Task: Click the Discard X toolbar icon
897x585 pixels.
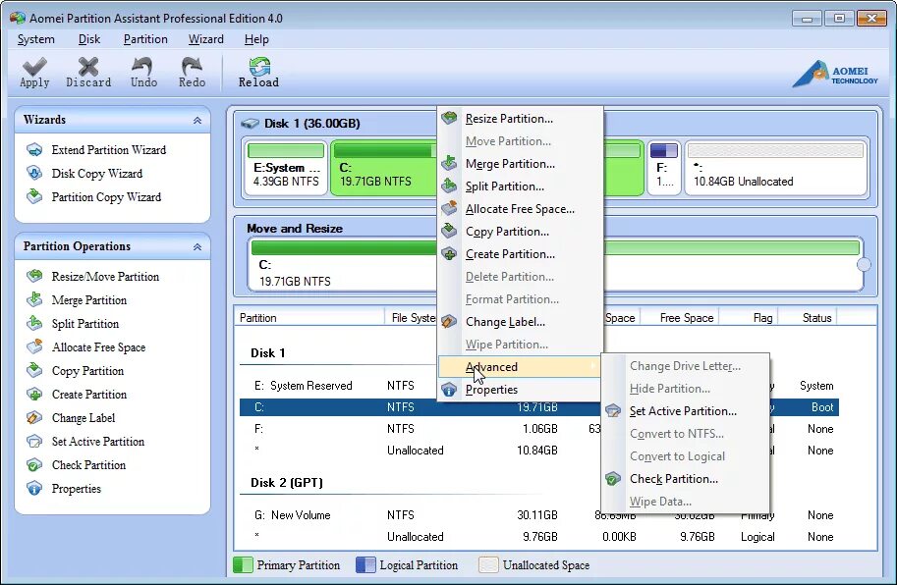Action: tap(88, 67)
